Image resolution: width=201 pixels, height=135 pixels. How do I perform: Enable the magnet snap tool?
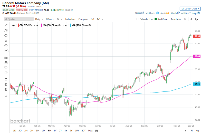6,57
